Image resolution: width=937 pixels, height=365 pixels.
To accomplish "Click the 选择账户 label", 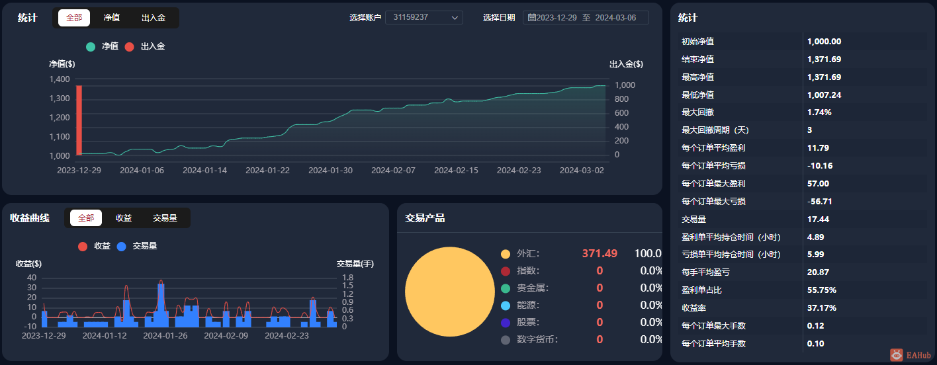I will pyautogui.click(x=365, y=18).
